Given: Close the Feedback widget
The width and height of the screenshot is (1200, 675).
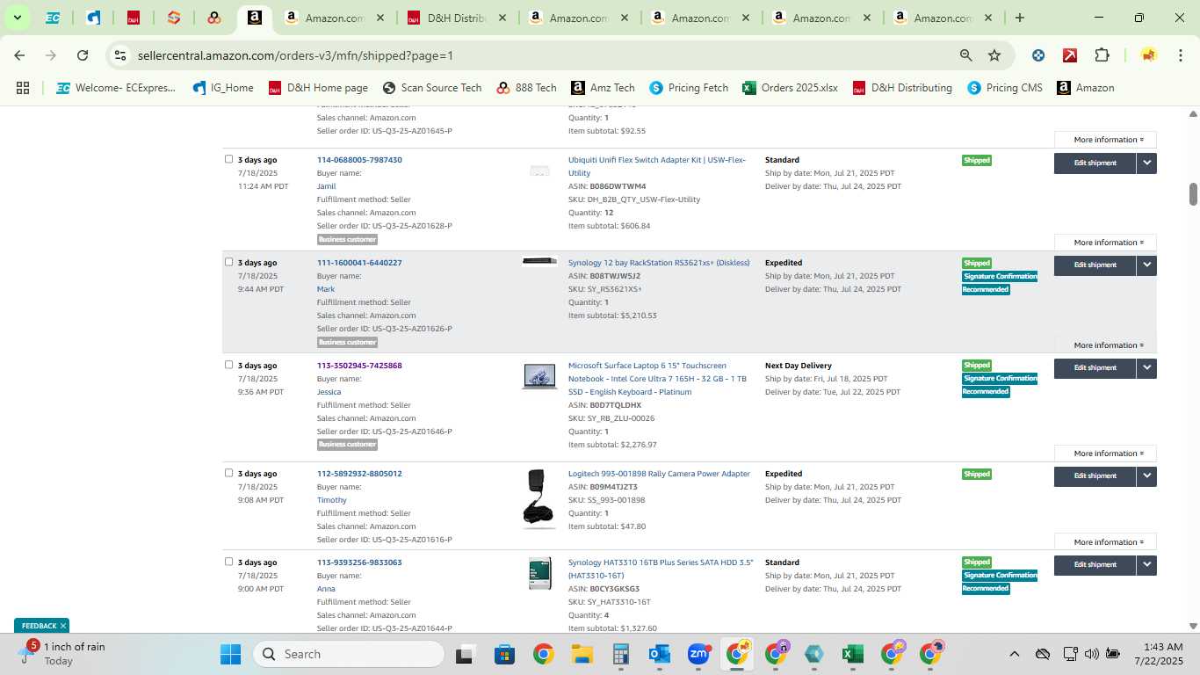Looking at the screenshot, I should pyautogui.click(x=63, y=626).
